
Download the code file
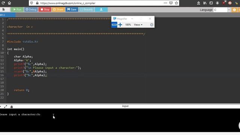(x=101, y=9)
